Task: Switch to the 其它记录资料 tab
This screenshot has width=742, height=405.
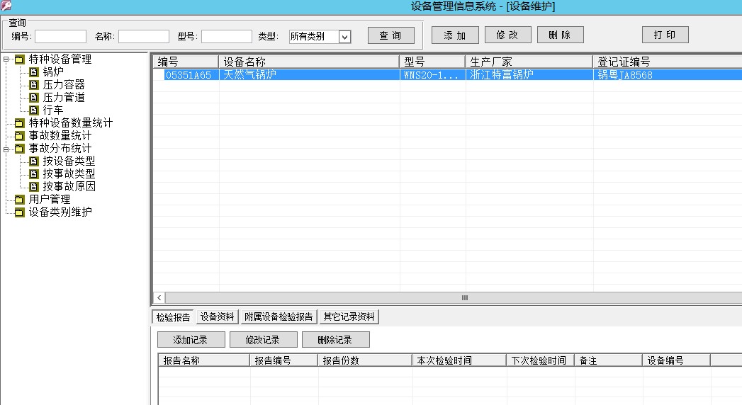Action: [x=349, y=316]
